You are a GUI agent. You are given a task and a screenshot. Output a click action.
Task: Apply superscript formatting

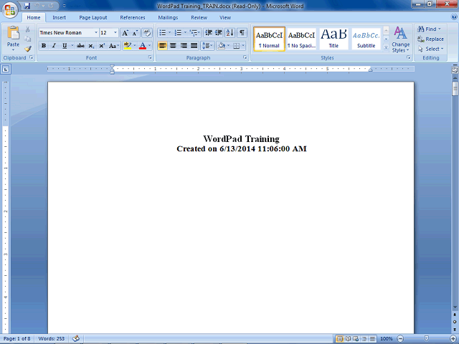(102, 46)
